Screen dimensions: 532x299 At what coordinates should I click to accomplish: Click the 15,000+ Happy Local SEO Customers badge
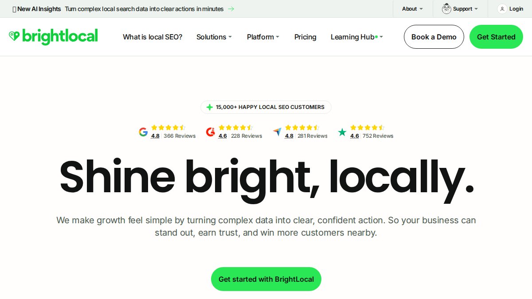coord(266,107)
